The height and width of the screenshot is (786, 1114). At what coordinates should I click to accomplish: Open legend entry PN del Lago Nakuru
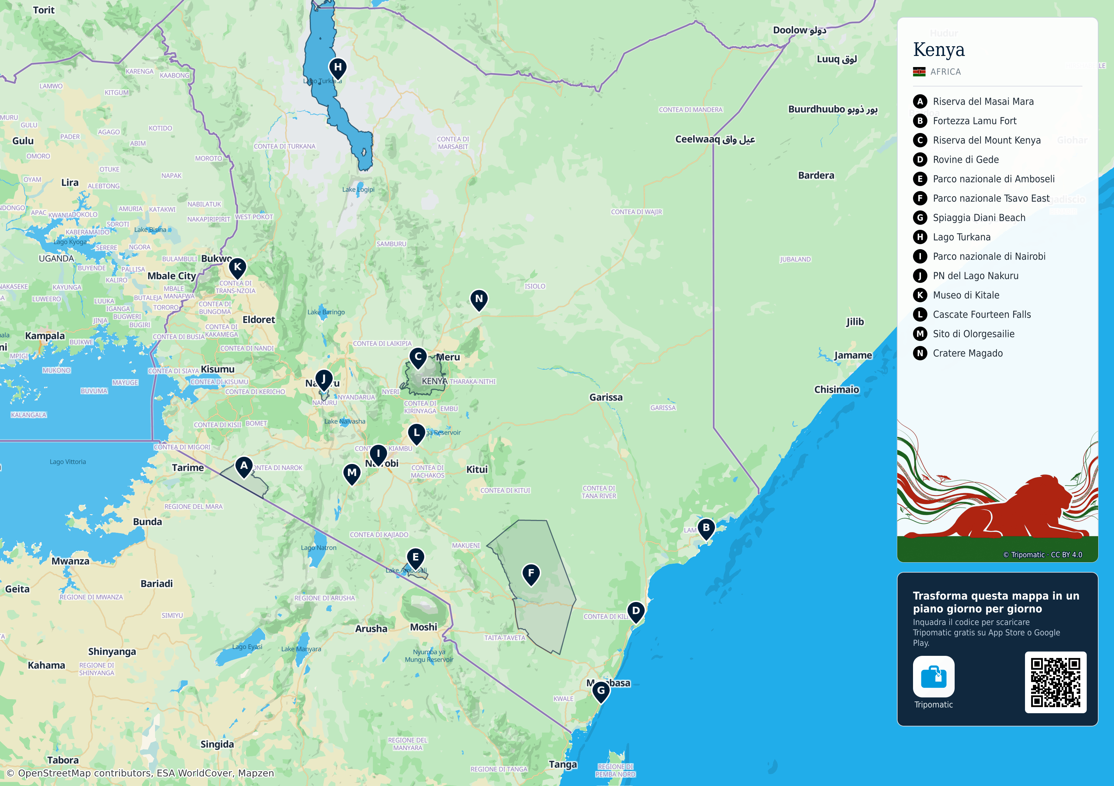[x=976, y=276]
